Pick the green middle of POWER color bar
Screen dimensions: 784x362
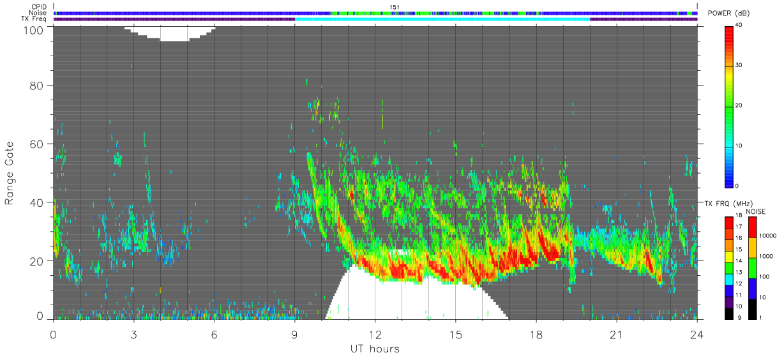[x=729, y=105]
